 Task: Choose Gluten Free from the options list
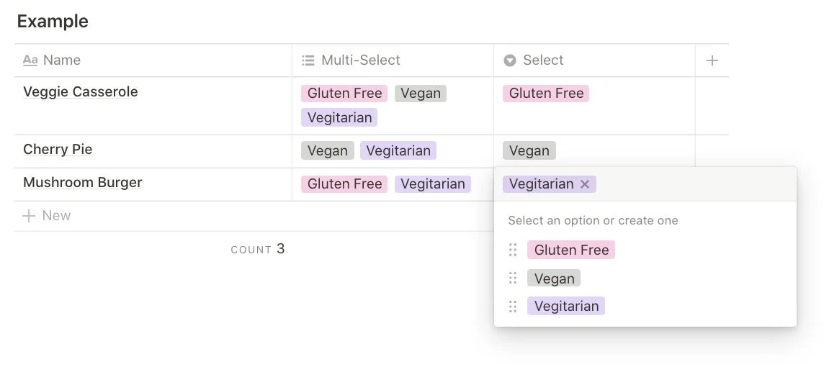570,250
